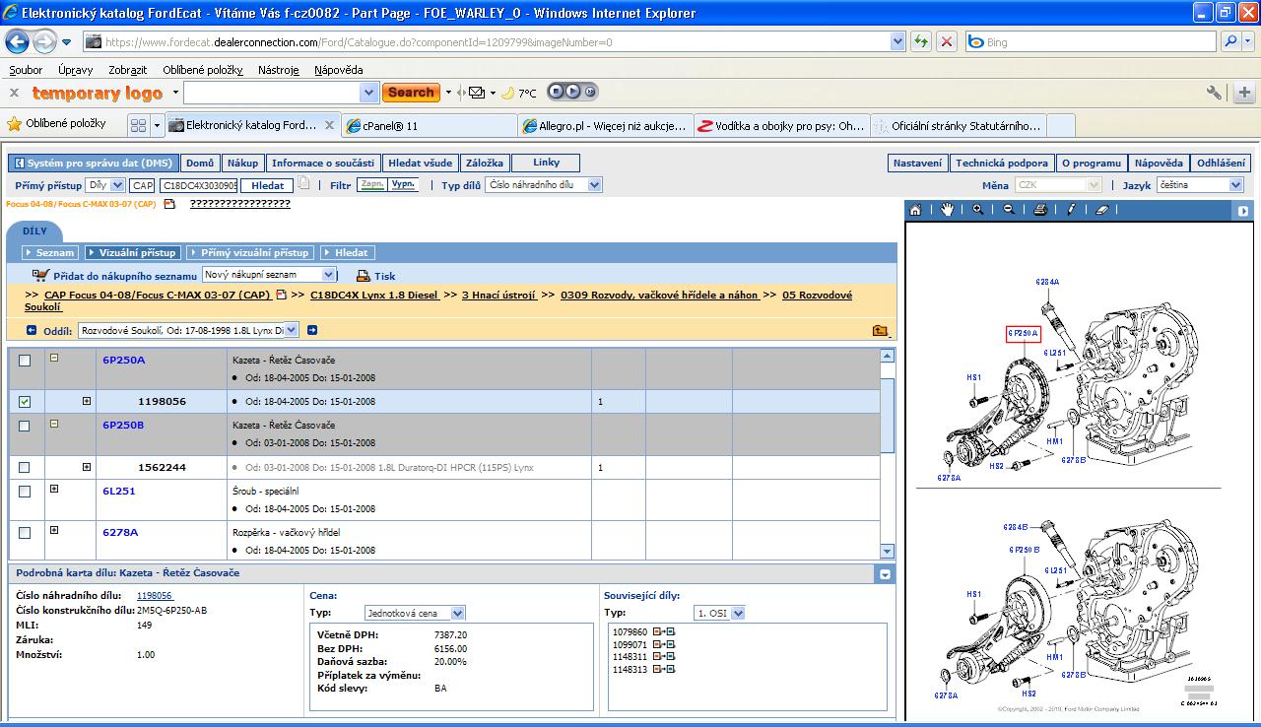Image resolution: width=1261 pixels, height=727 pixels.
Task: Zoom out on the parts diagram
Action: 1009,210
